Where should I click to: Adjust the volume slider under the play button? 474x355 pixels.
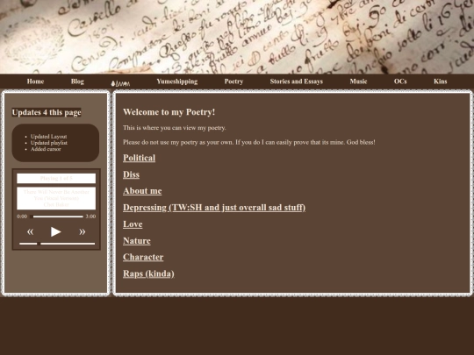tap(57, 244)
